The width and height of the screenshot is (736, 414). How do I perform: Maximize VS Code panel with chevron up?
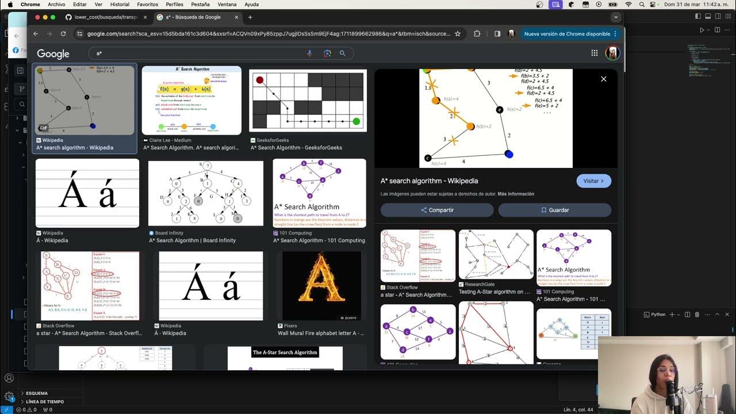click(717, 315)
